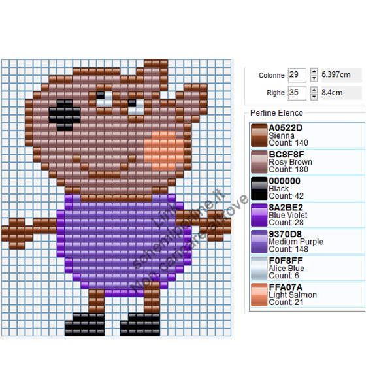This screenshot has width=392, height=392.
Task: Click the left black shoe in the pattern
Action: [84, 324]
